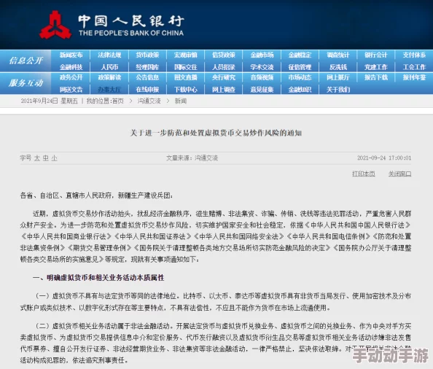Open the 宏观审慎 menu item

pyautogui.click(x=186, y=55)
